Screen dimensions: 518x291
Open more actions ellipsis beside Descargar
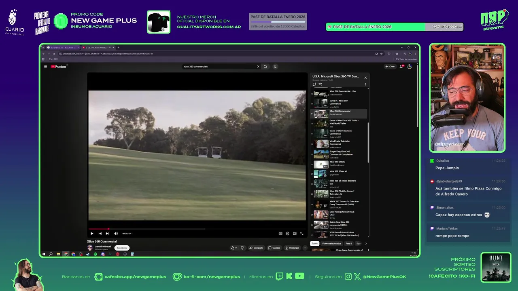(x=305, y=248)
